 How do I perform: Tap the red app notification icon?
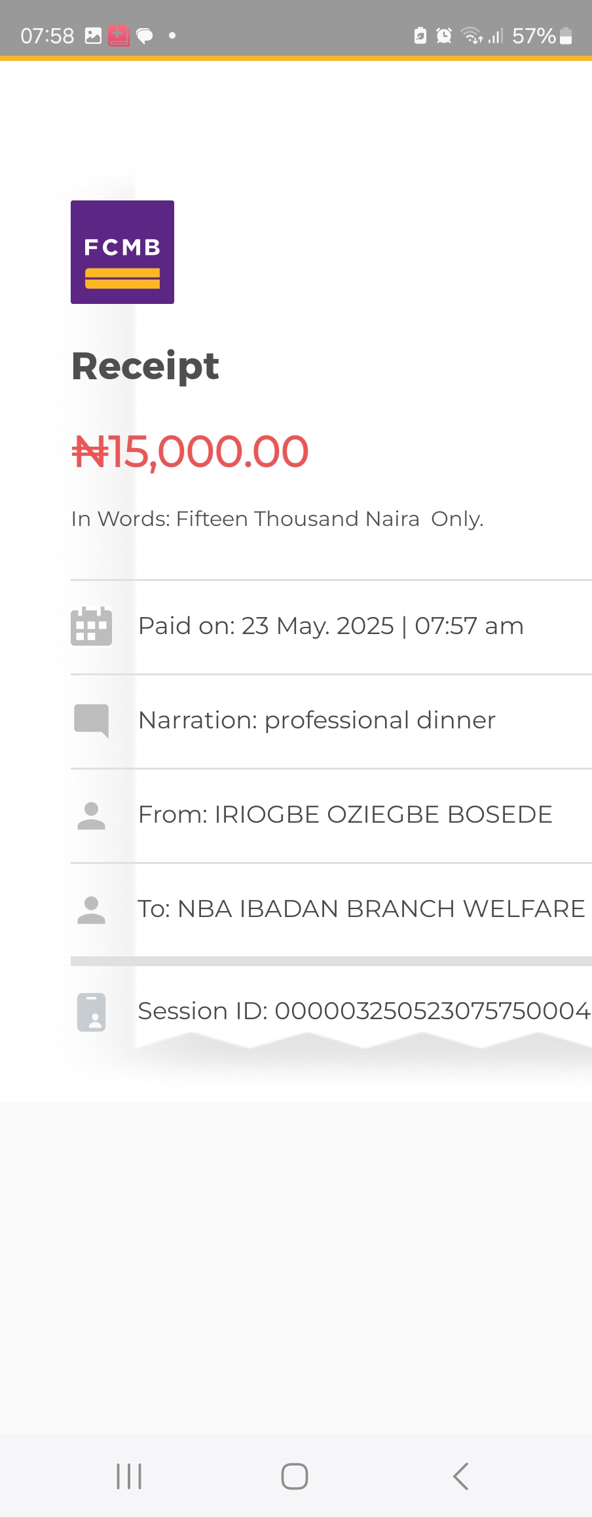119,35
